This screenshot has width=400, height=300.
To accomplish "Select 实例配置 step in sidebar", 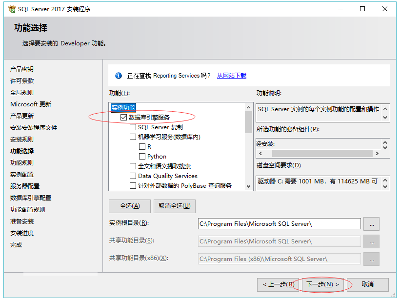I will [x=22, y=175].
